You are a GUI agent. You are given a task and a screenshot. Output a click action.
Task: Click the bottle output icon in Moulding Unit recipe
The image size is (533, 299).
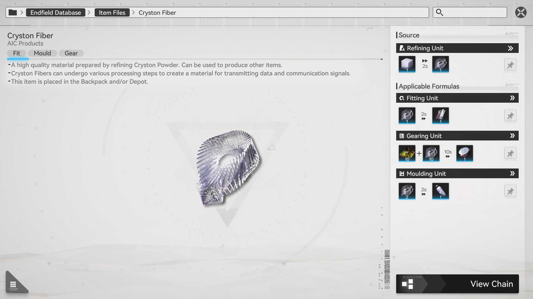tap(440, 191)
